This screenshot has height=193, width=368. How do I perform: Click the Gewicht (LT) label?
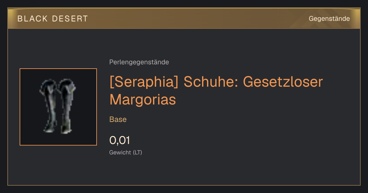126,152
